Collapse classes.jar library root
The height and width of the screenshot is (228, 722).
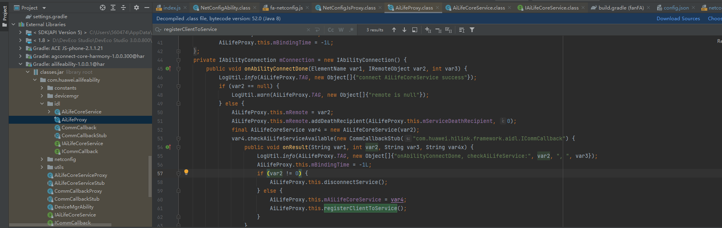point(28,72)
